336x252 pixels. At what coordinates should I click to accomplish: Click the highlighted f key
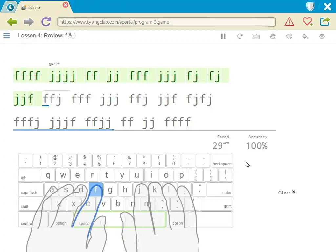pyautogui.click(x=95, y=189)
